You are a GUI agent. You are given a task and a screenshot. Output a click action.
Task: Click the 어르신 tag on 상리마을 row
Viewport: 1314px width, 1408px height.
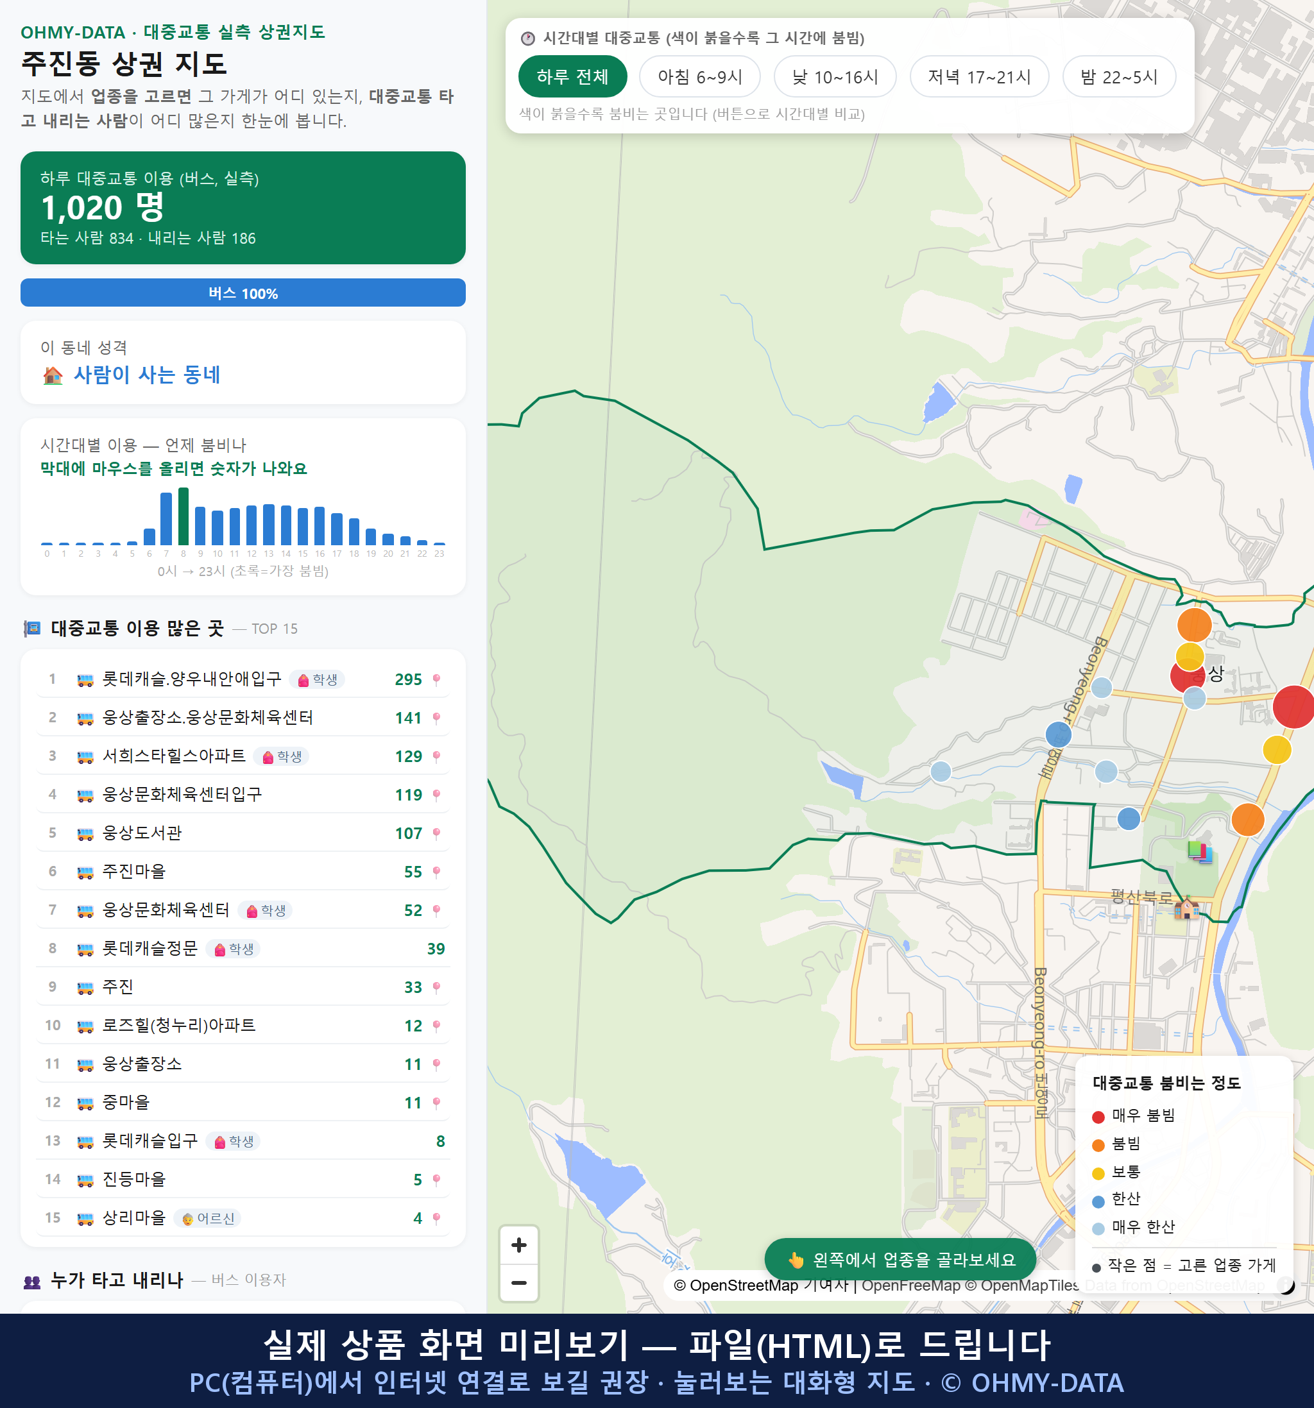[x=207, y=1218]
